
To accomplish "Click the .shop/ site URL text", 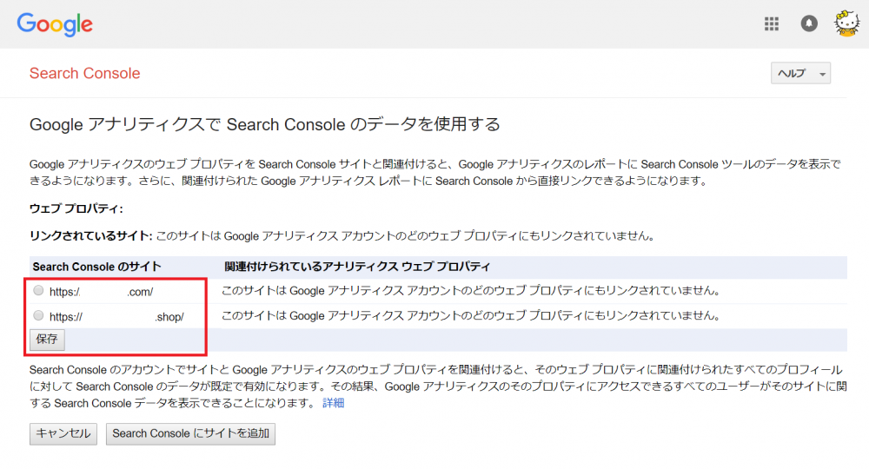I will (x=116, y=317).
